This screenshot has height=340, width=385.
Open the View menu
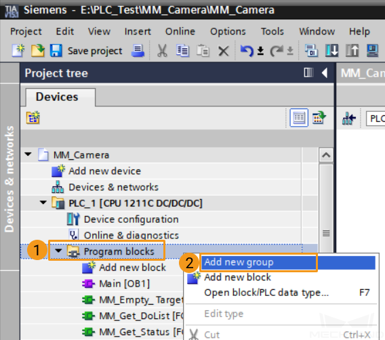pos(99,31)
